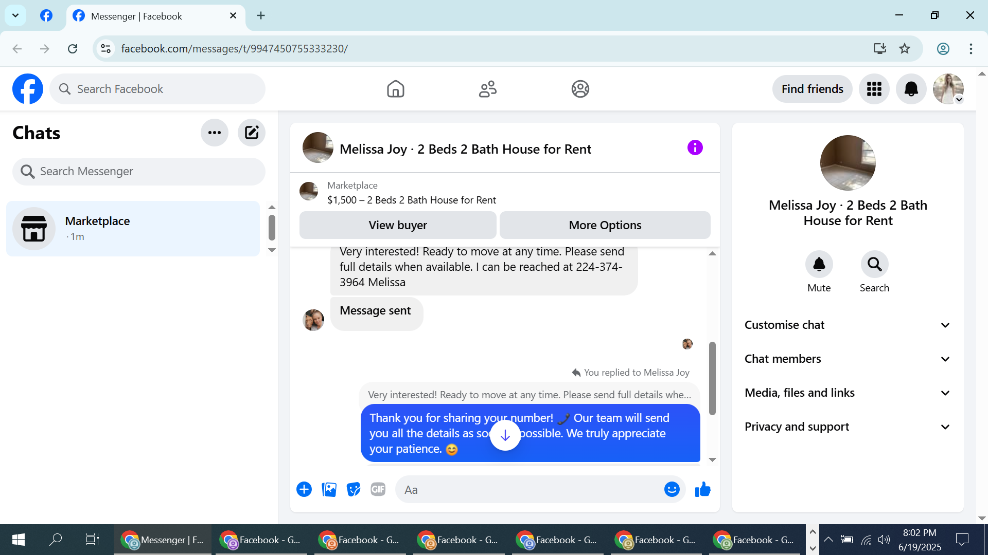Image resolution: width=988 pixels, height=555 pixels.
Task: Show hidden system tray icons
Action: [x=828, y=540]
